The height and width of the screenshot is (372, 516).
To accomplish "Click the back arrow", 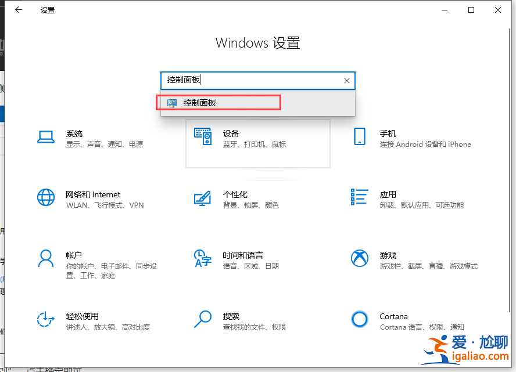I will [18, 10].
